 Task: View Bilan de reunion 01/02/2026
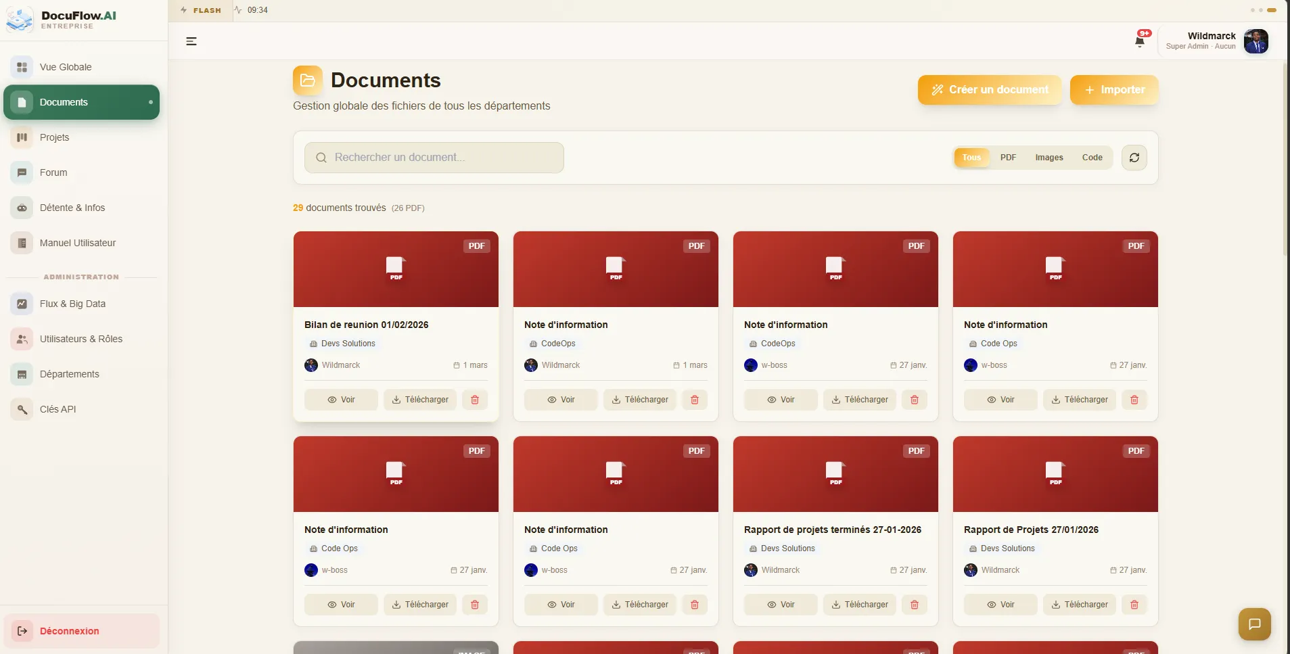click(x=341, y=400)
